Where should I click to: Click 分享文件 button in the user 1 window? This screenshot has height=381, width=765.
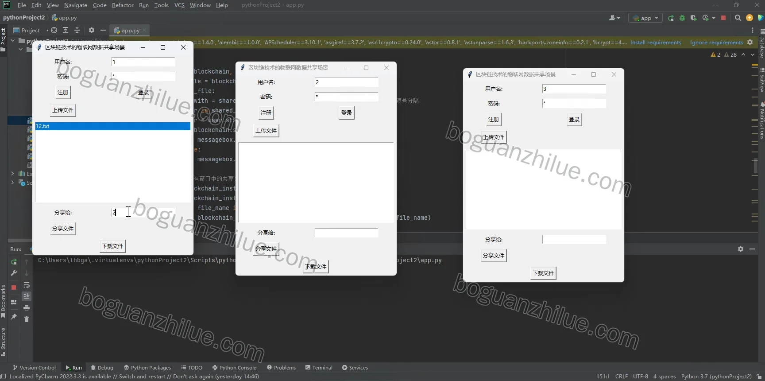(63, 229)
